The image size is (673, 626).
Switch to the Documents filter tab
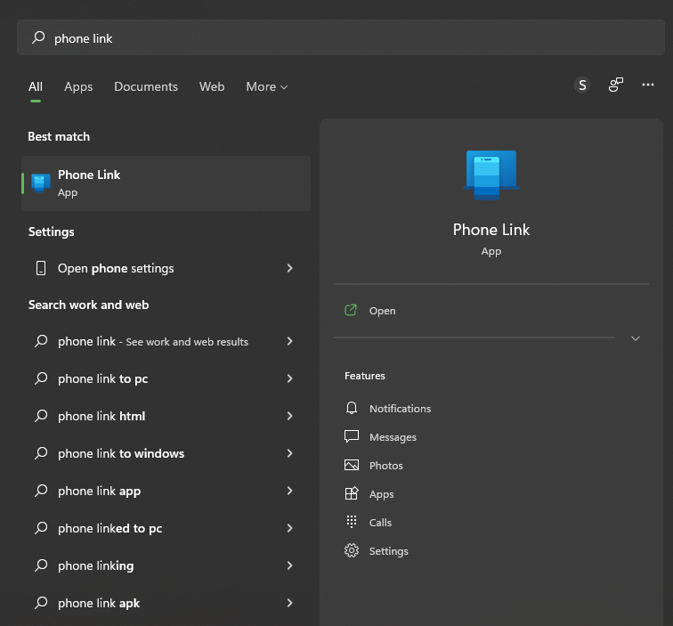point(146,86)
